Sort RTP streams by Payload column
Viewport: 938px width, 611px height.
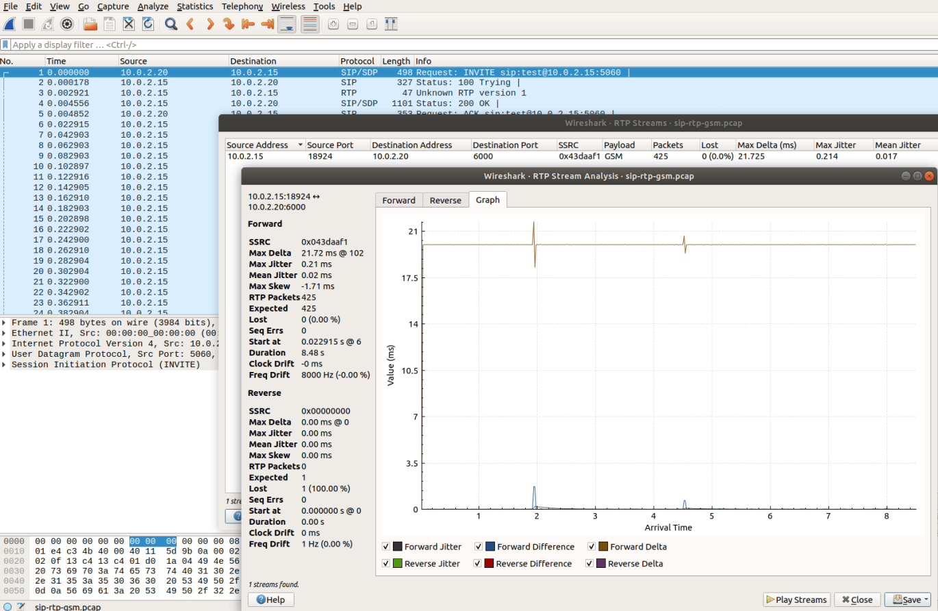point(626,145)
